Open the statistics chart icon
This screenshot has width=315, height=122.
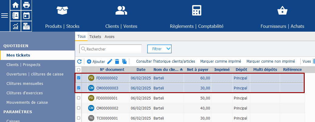click(x=16, y=26)
